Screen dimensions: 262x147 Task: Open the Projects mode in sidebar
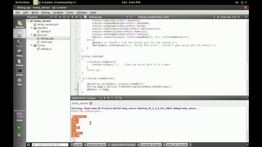[x=19, y=62]
